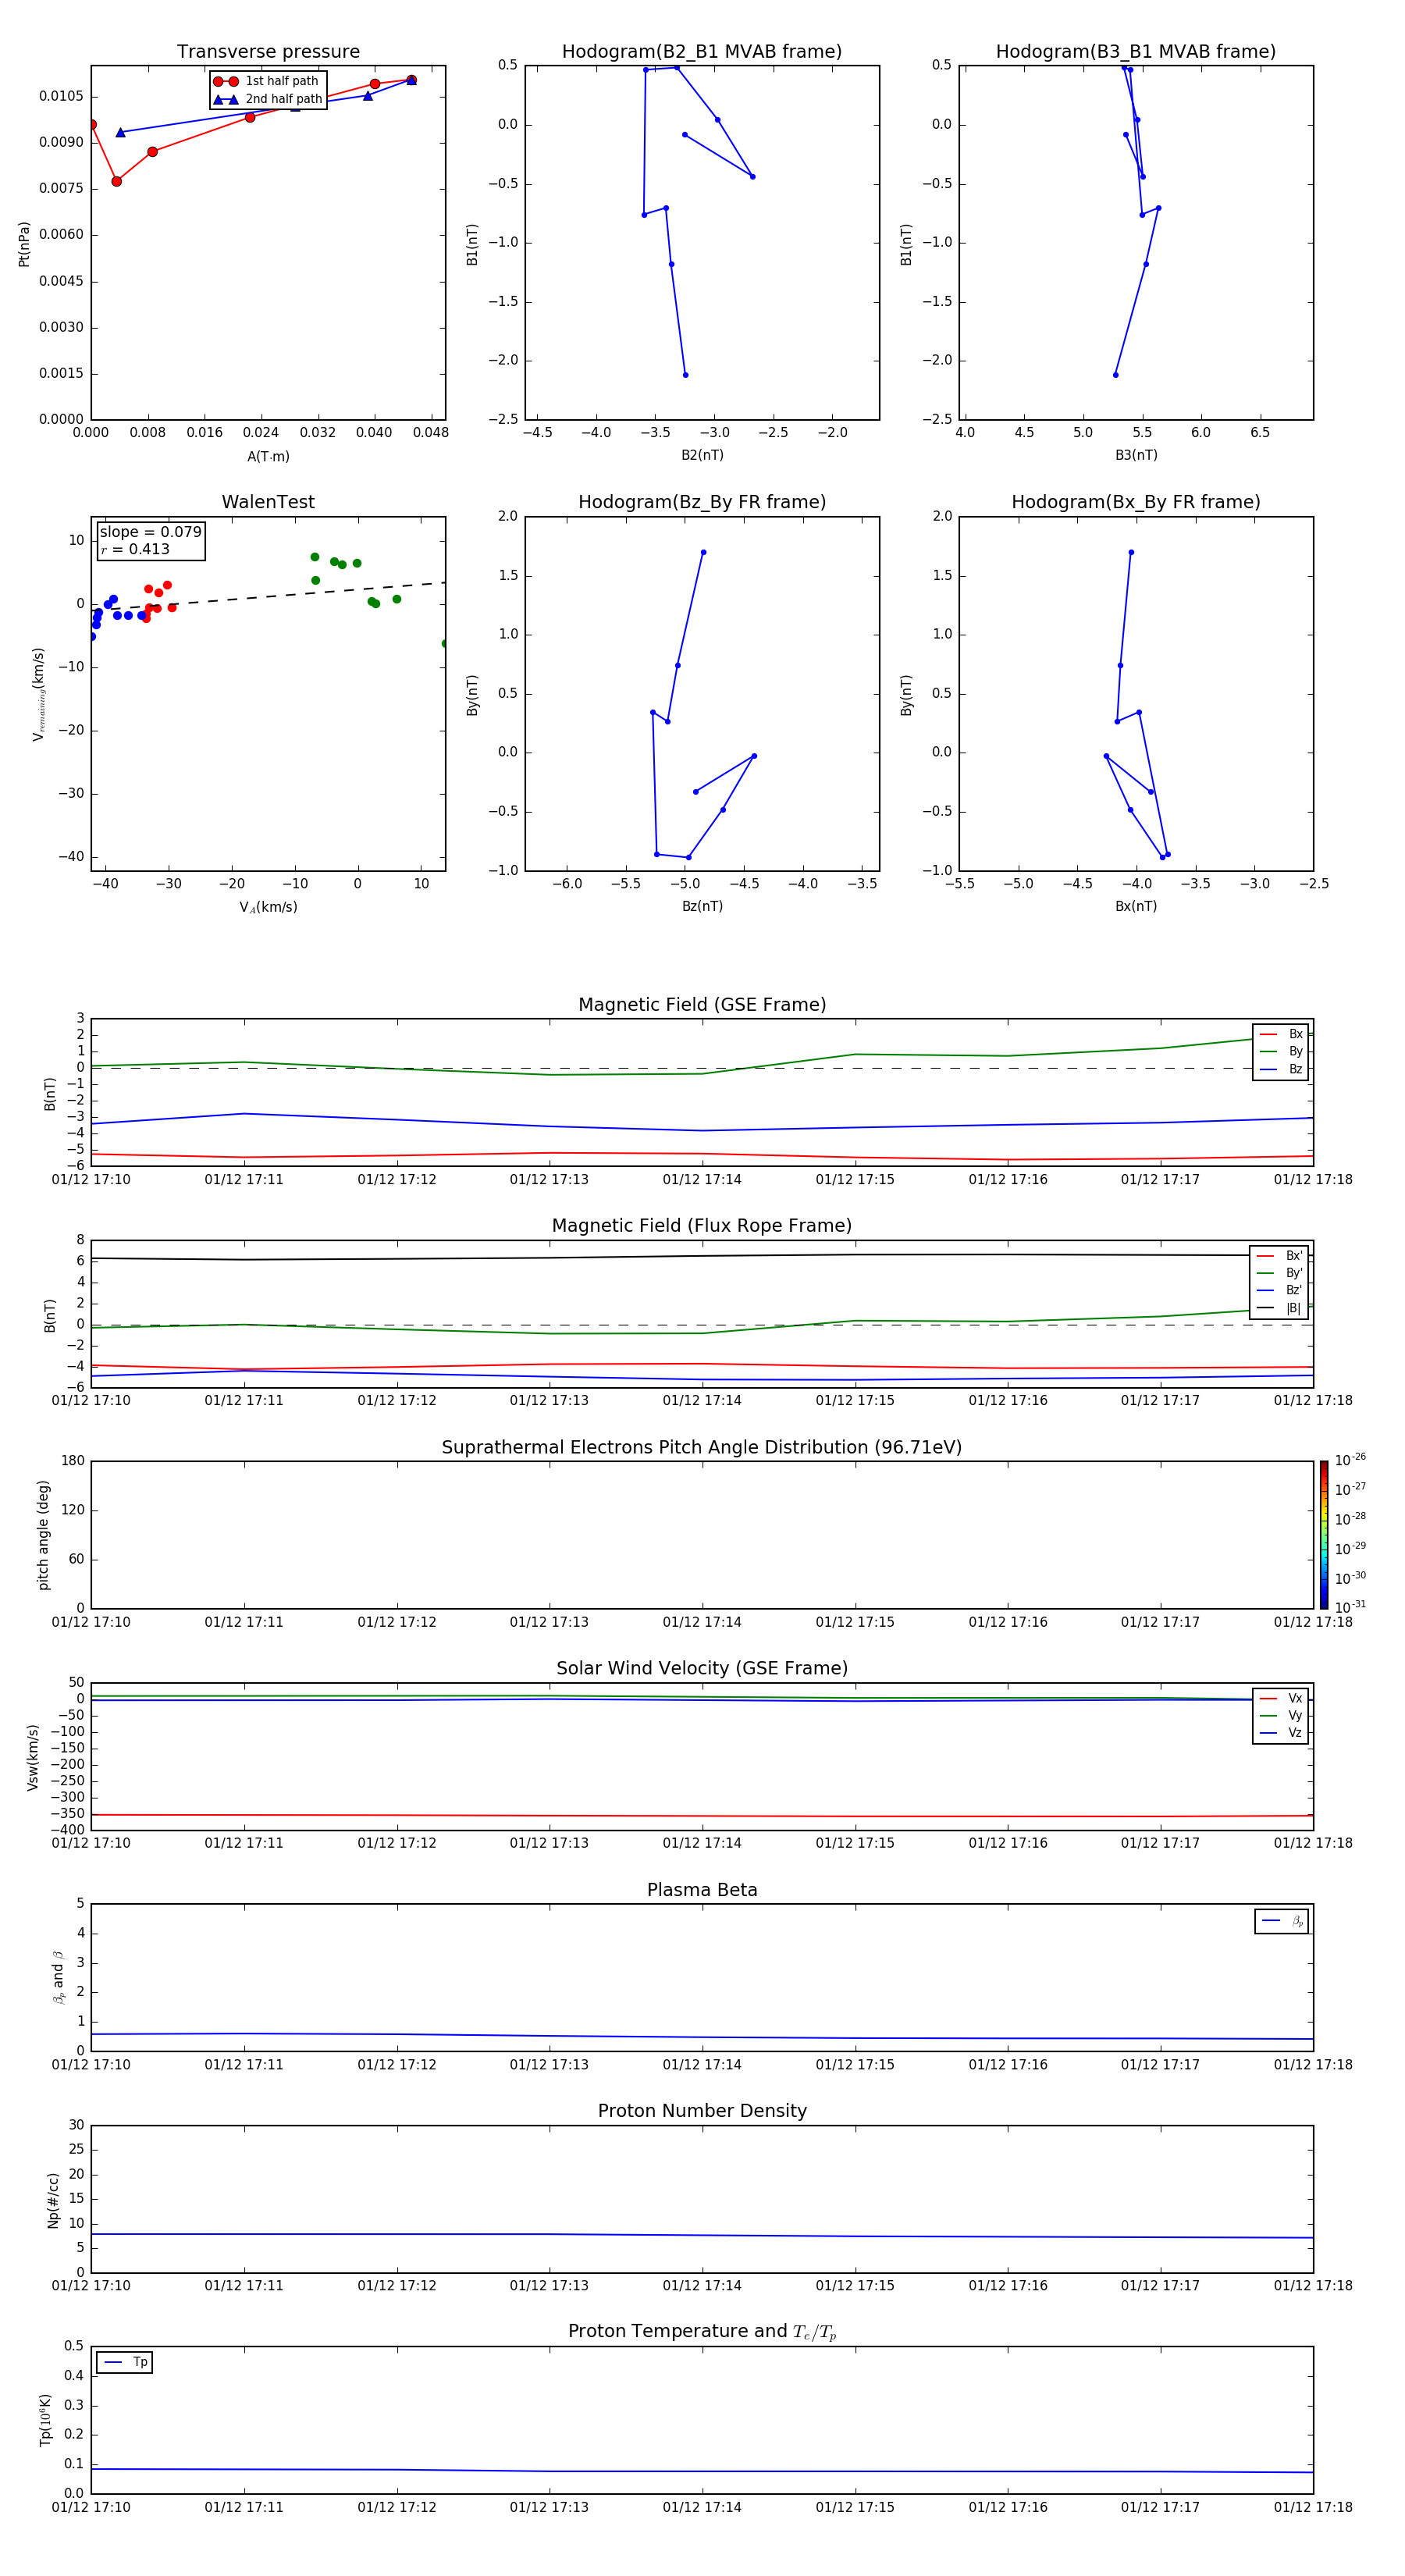Viewport: 1405px width, 2576px height.
Task: Click the 'pitch angle (deg)' y-axis label
Action: pyautogui.click(x=43, y=1535)
